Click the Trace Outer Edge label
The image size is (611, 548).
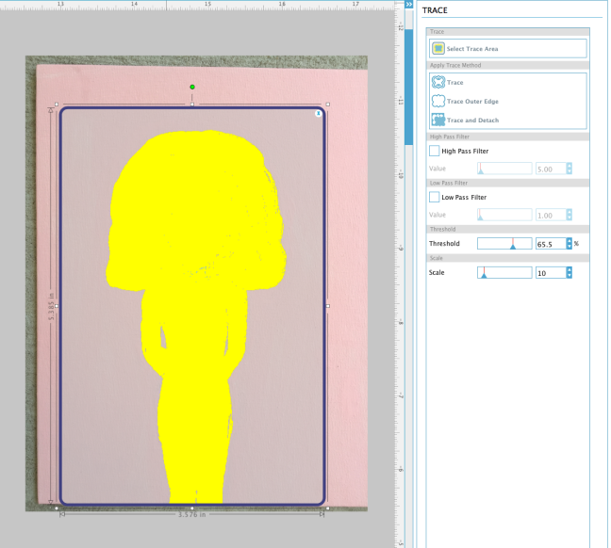472,101
